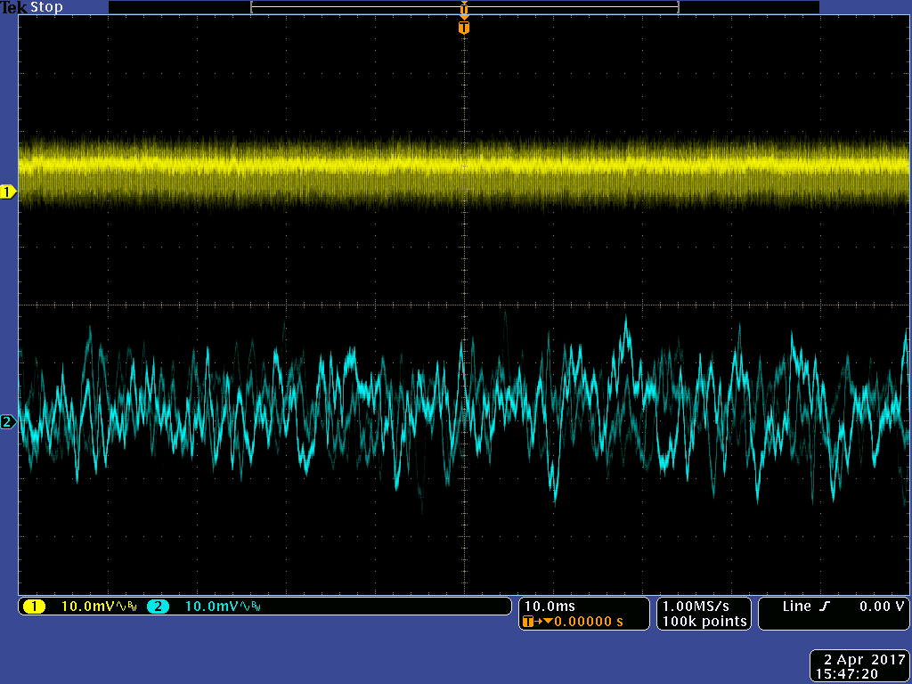912x684 pixels.
Task: Select the channel 2 ground reference marker
Action: [9, 422]
